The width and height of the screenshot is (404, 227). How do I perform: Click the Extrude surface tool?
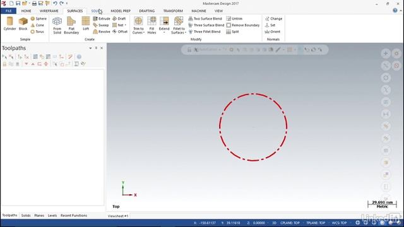pos(102,18)
